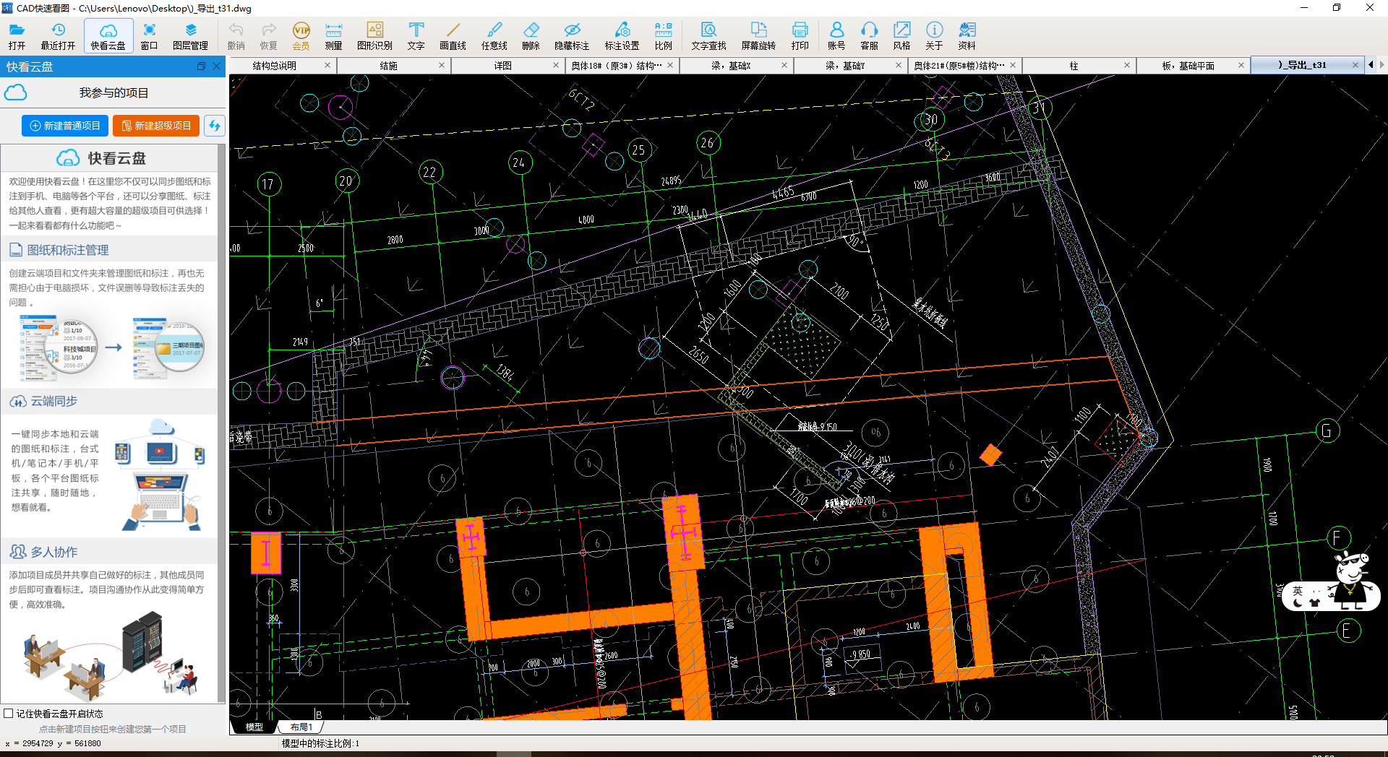The height and width of the screenshot is (757, 1388).
Task: Change the interface 风格 style
Action: 901,35
